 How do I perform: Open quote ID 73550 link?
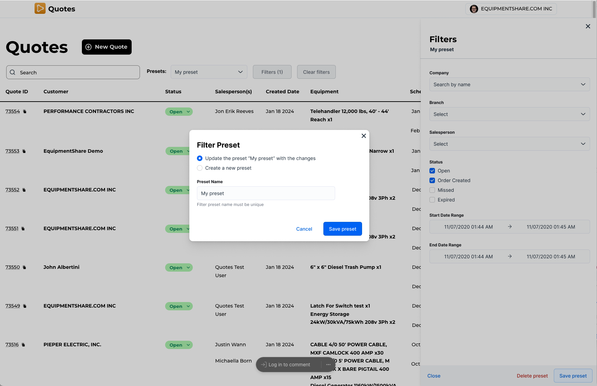(13, 267)
